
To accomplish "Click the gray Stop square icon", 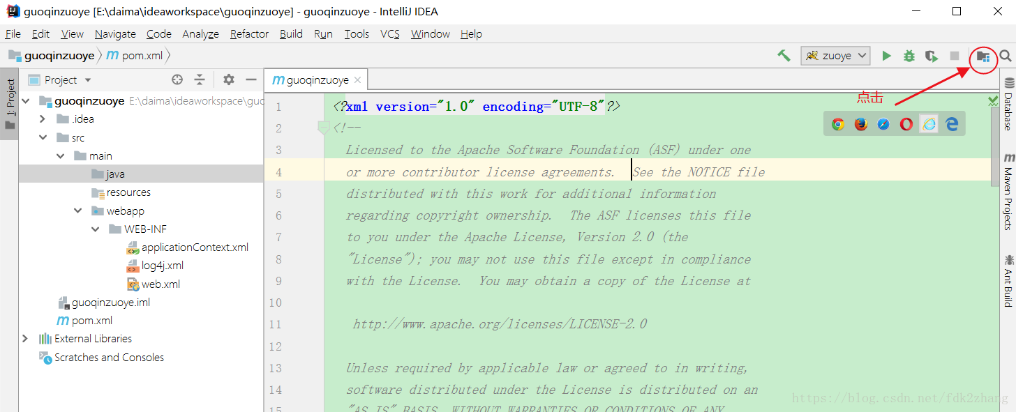I will click(954, 56).
